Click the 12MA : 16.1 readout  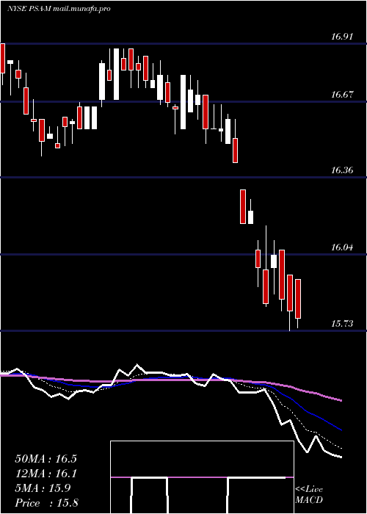(46, 474)
